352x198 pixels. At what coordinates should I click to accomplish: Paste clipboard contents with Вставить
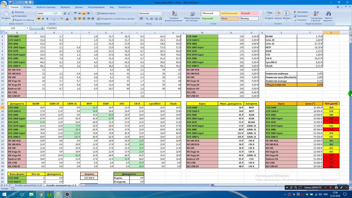[x=6, y=15]
